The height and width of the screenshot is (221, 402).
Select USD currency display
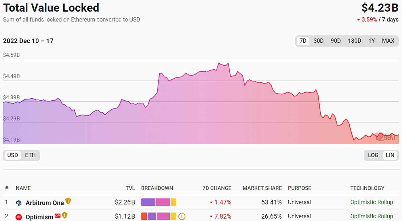coord(13,155)
